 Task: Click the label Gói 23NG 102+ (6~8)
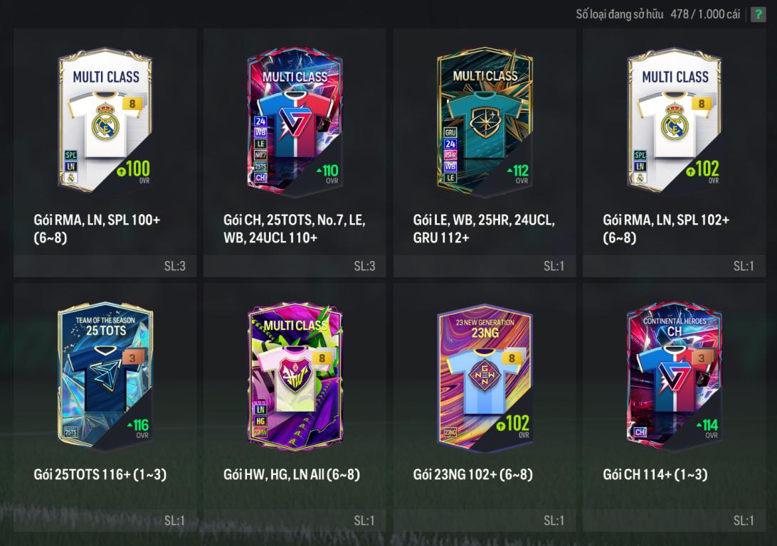[472, 474]
